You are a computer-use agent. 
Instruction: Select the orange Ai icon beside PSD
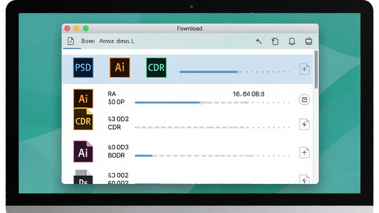(x=120, y=68)
